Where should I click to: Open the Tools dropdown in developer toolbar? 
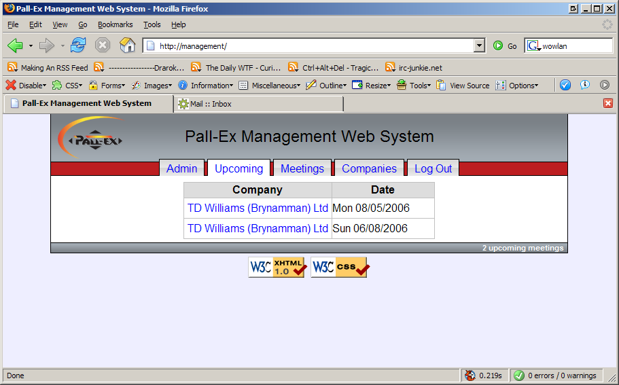(x=414, y=85)
